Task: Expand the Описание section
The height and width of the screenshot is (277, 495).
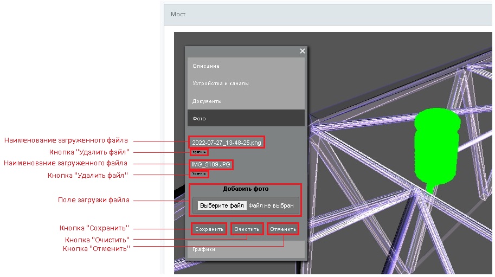Action: click(x=246, y=66)
